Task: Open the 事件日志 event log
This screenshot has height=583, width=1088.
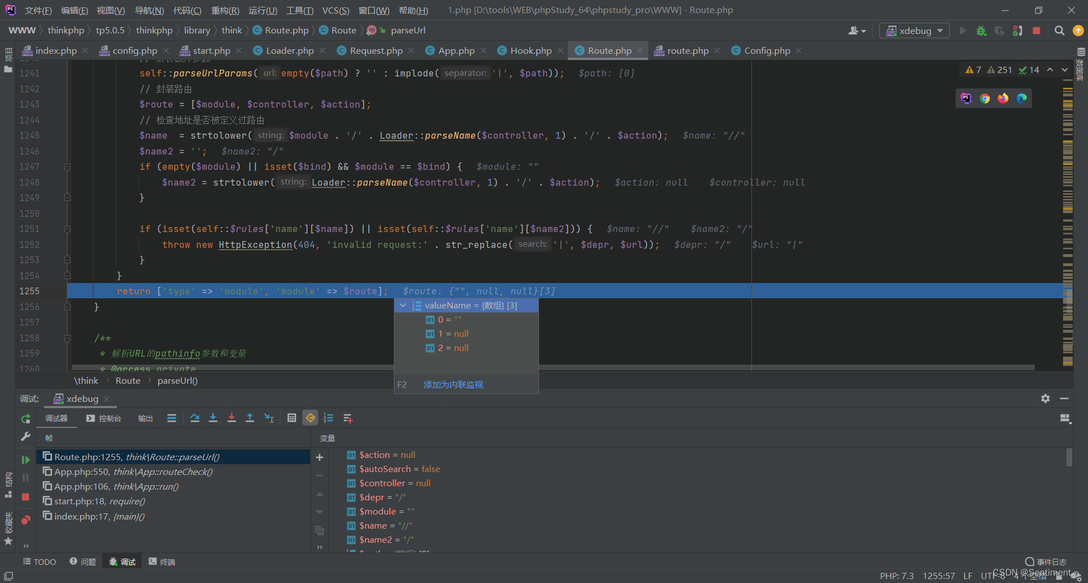Action: click(1046, 561)
